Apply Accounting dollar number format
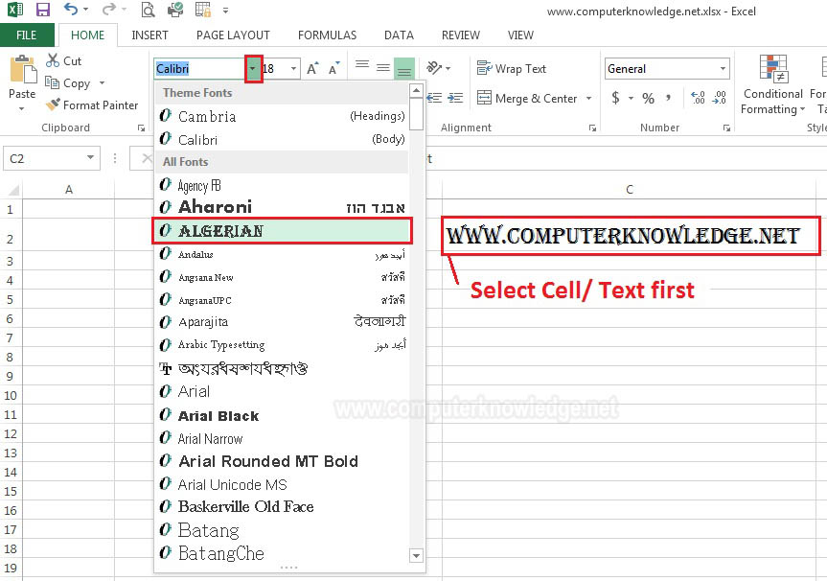Image resolution: width=827 pixels, height=581 pixels. 615,98
